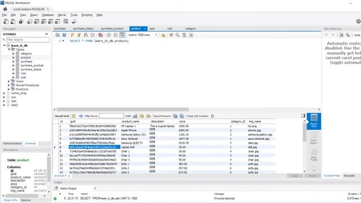This screenshot has height=203, width=361.
Task: Click the home screen icon
Action: click(5, 9)
